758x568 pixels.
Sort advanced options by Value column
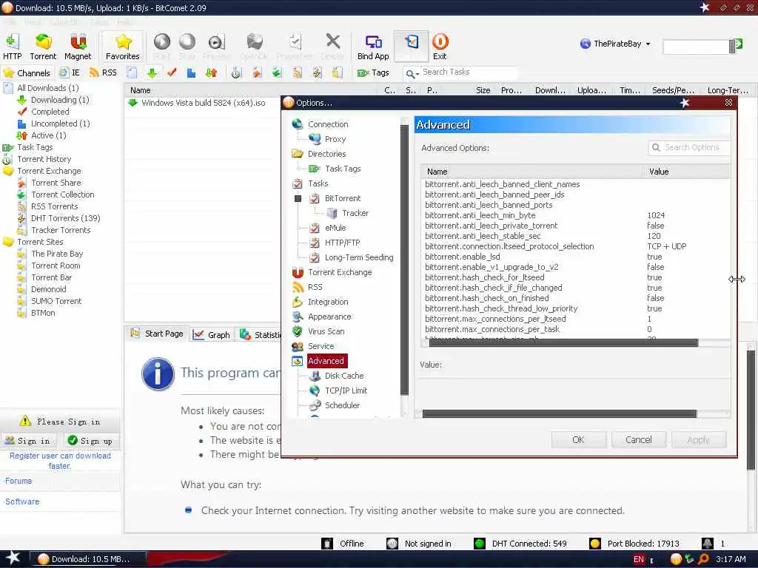click(x=686, y=172)
